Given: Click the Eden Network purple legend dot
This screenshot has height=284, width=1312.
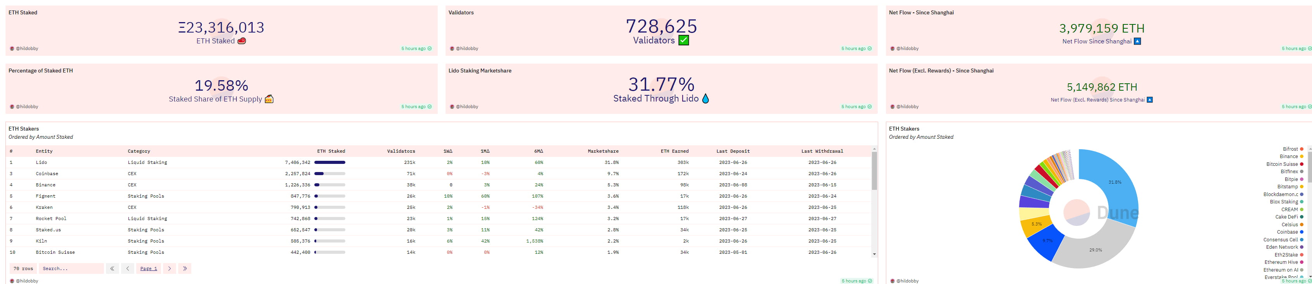Looking at the screenshot, I should (1302, 247).
